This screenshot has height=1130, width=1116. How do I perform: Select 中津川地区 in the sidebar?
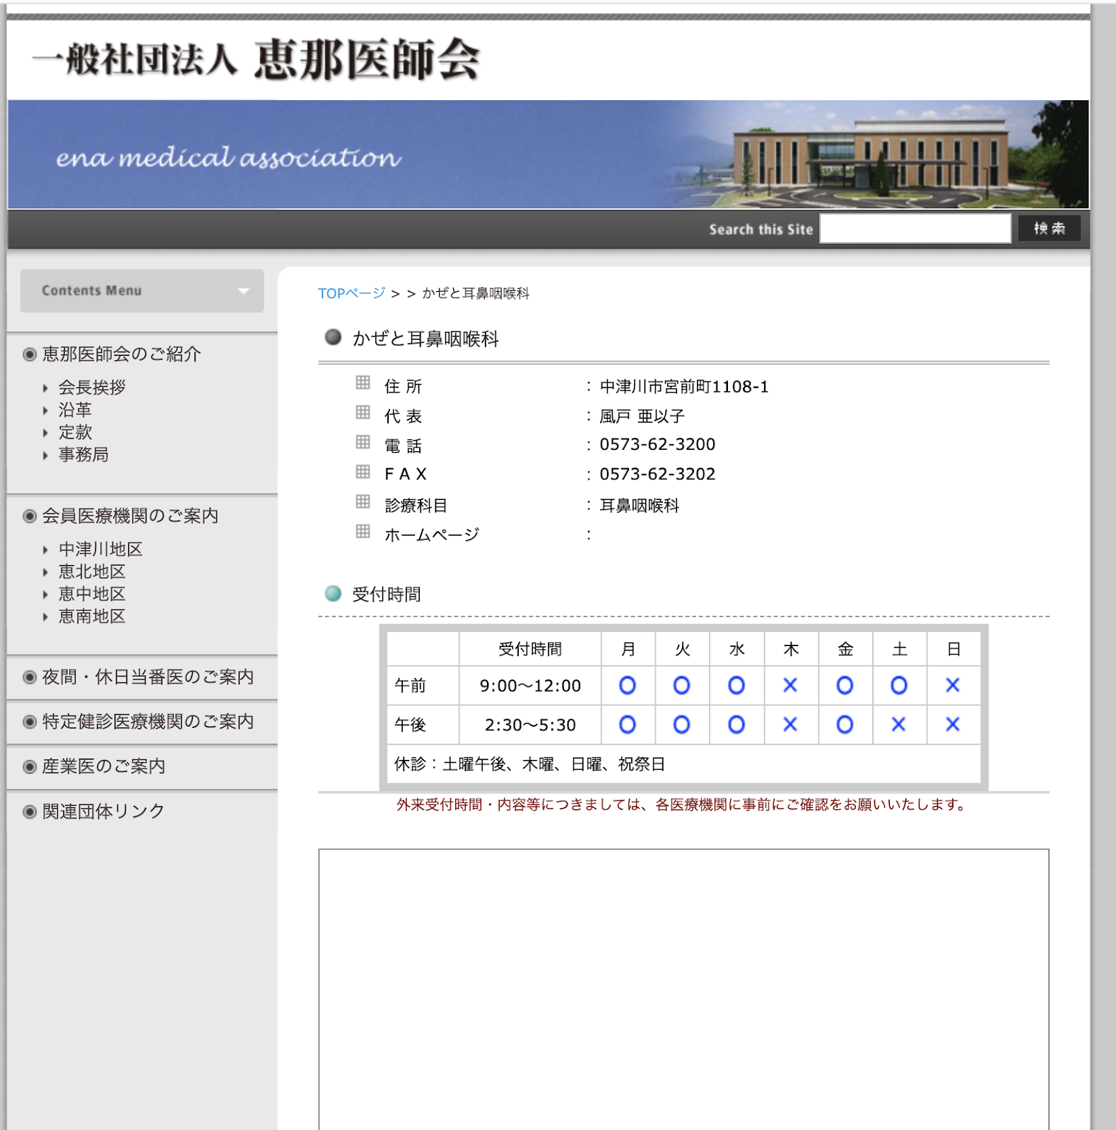(x=100, y=549)
